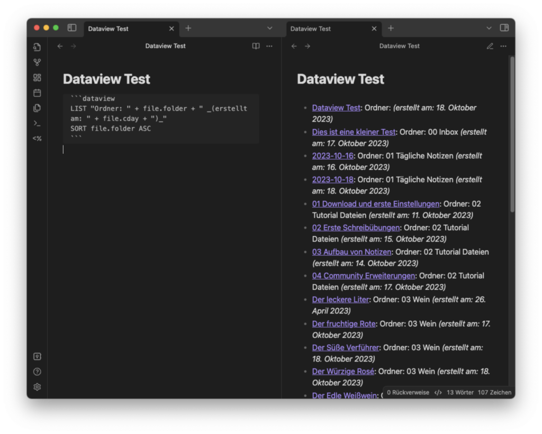Open '03 Aufbau von Notizen' link
This screenshot has height=434, width=542.
click(x=351, y=252)
